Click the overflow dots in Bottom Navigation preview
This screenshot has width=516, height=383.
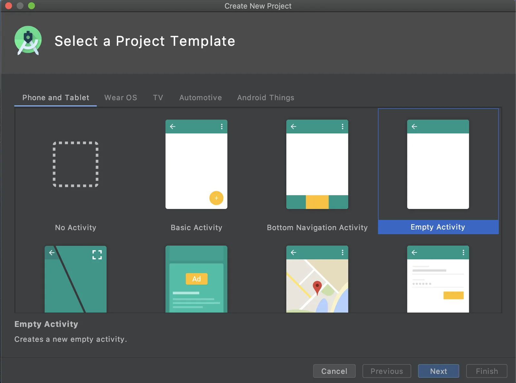click(x=342, y=126)
